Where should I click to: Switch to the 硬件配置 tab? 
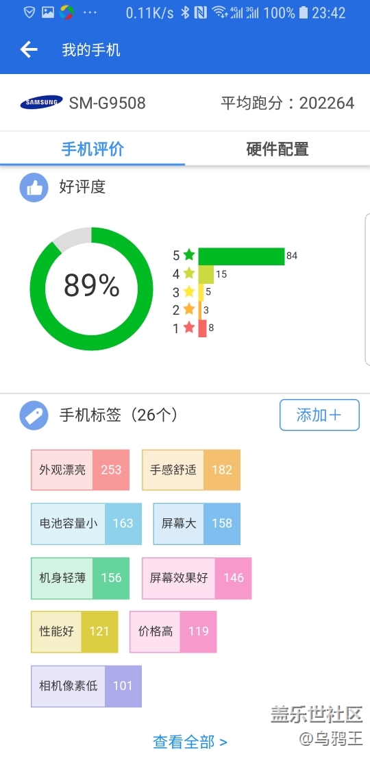[277, 149]
